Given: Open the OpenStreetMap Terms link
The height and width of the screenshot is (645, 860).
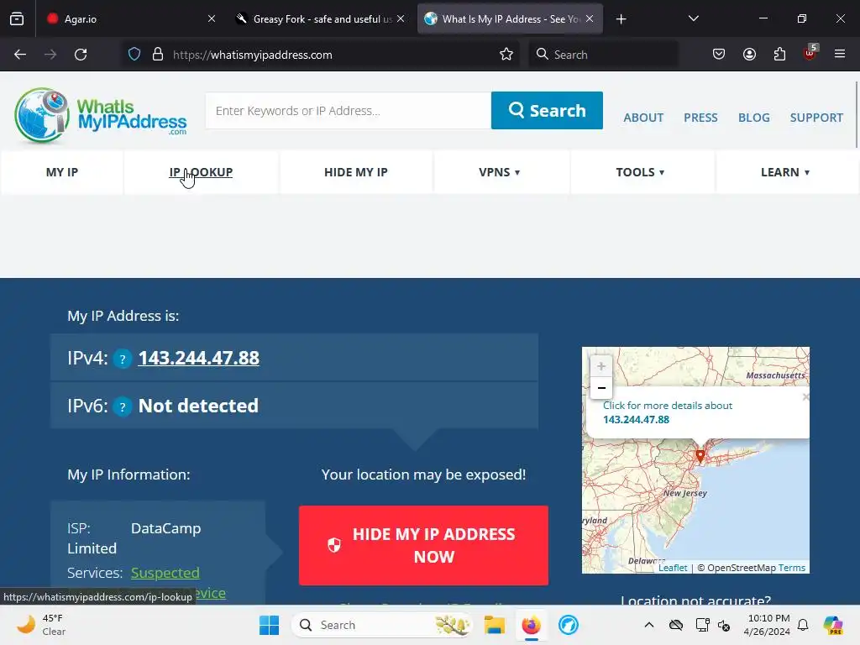Looking at the screenshot, I should [791, 568].
